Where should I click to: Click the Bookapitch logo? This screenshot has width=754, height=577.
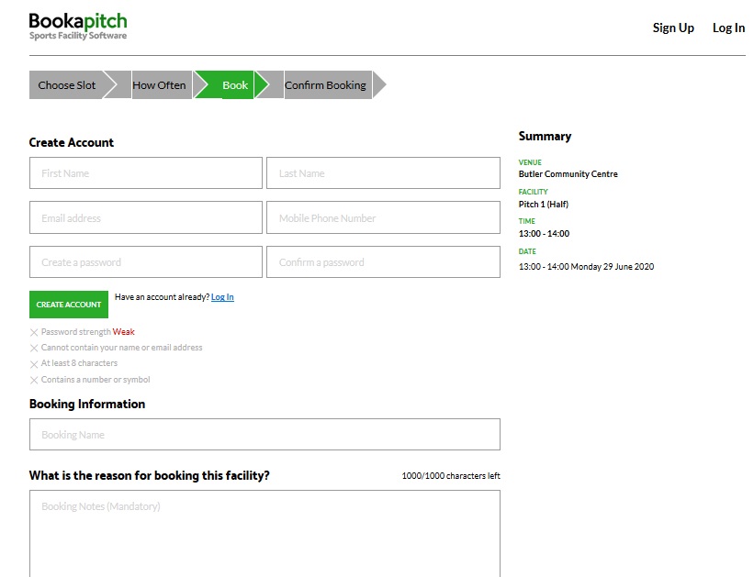click(x=78, y=26)
